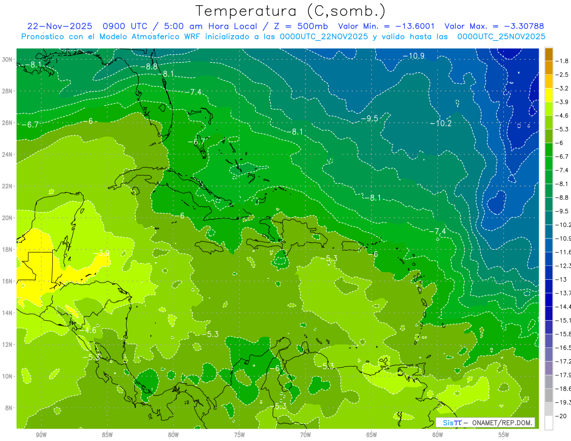Click the '10N' latitude axis label
Screen dimensions: 571x441
(8, 376)
